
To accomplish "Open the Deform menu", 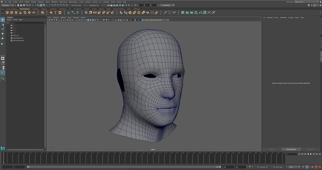I will (x=95, y=2).
